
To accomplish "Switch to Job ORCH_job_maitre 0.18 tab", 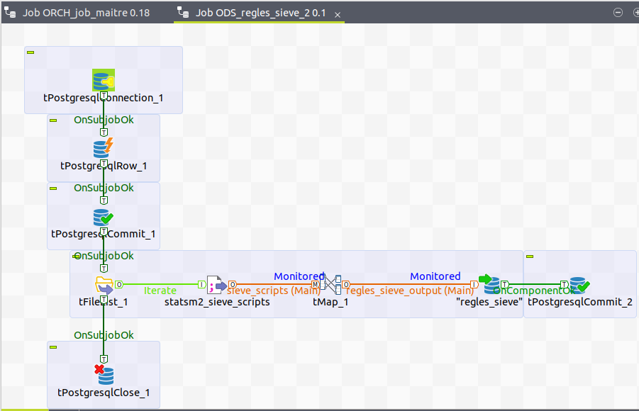I will pyautogui.click(x=86, y=13).
